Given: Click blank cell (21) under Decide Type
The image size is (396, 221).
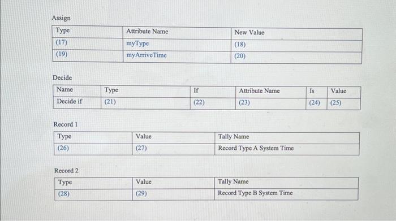Looking at the screenshot, I should (x=145, y=103).
